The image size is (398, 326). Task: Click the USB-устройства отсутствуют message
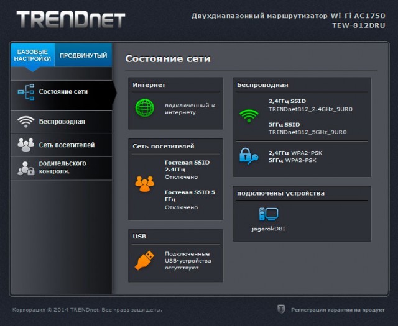coord(188,261)
